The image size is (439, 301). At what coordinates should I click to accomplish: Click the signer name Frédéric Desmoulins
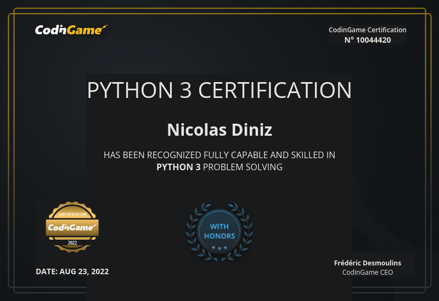pyautogui.click(x=368, y=263)
